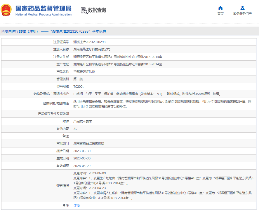Click the 变更情况 label

tap(62, 186)
